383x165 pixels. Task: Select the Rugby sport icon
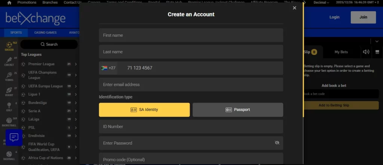click(9, 91)
